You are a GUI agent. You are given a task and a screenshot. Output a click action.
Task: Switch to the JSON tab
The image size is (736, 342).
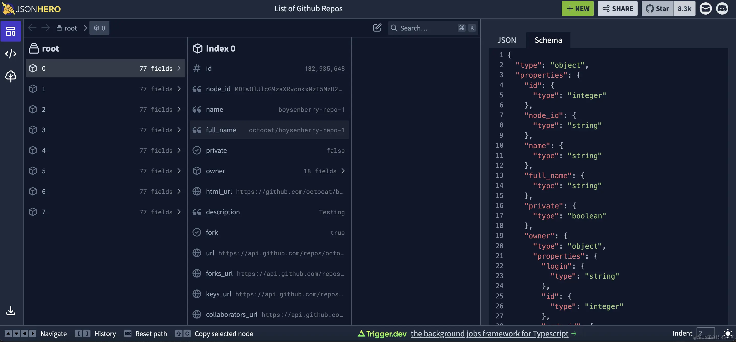coord(506,40)
